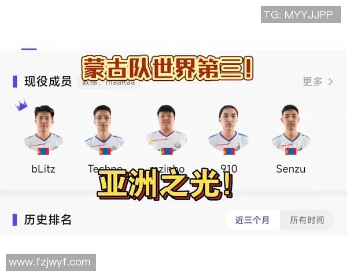Click the bLitz player name
347x277 pixels.
tap(43, 169)
